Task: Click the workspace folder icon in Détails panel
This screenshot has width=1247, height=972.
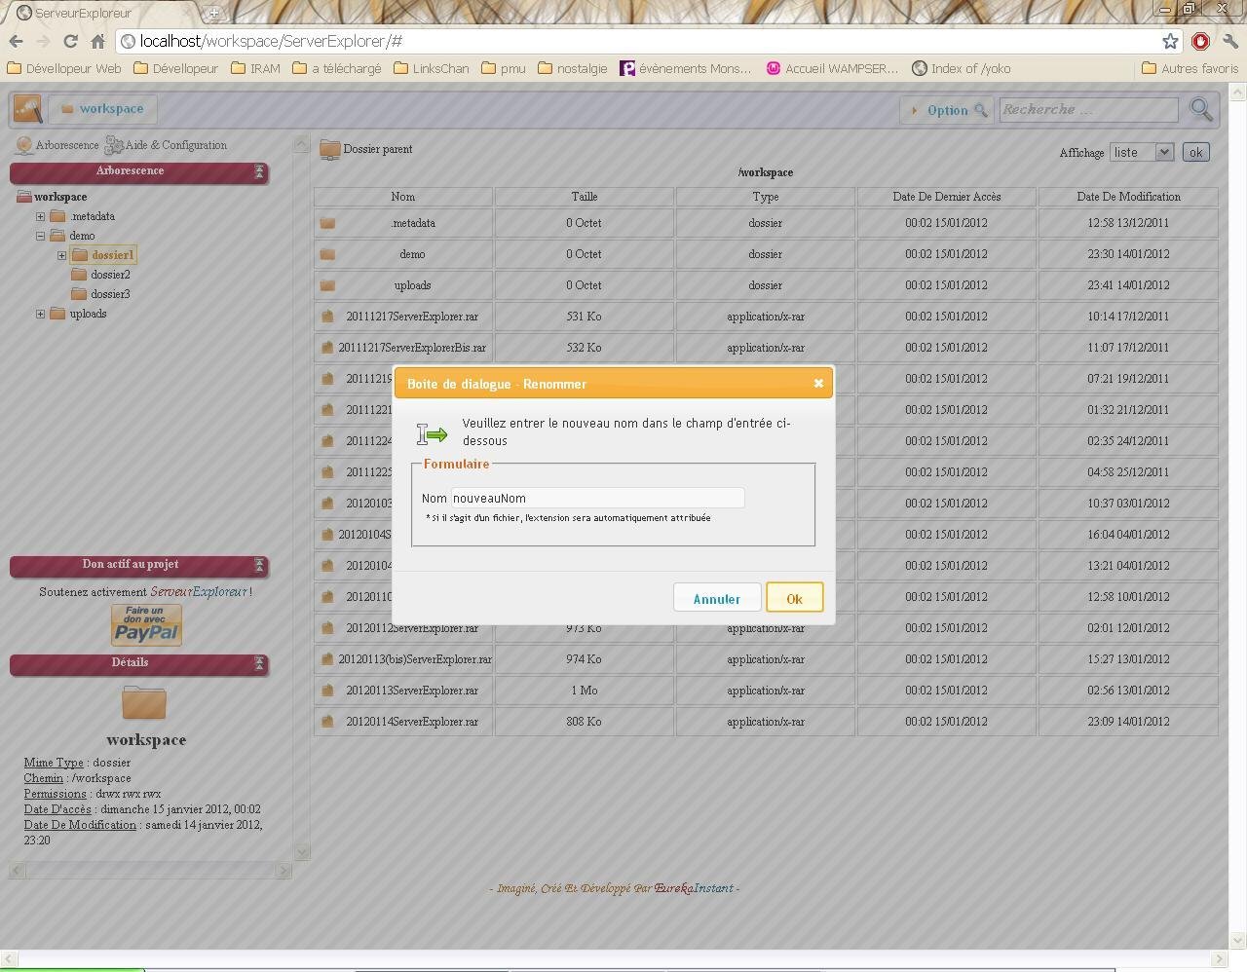Action: (x=144, y=703)
